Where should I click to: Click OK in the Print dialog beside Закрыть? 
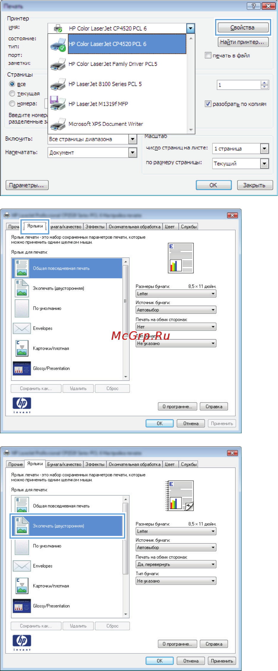coord(214,185)
